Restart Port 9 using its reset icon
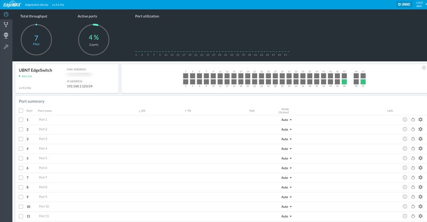 point(413,197)
